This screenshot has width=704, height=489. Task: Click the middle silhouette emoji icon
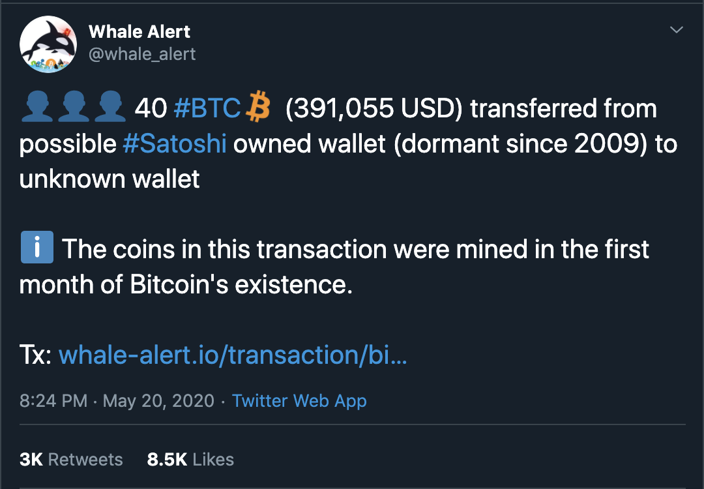73,109
